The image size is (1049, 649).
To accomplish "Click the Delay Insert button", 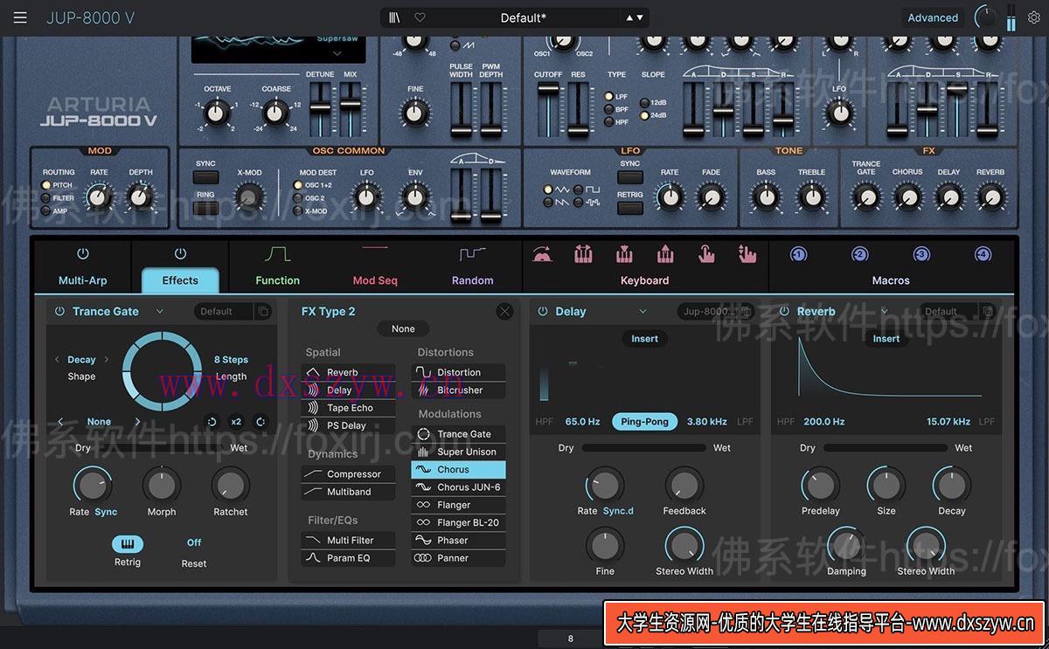I will pos(645,339).
